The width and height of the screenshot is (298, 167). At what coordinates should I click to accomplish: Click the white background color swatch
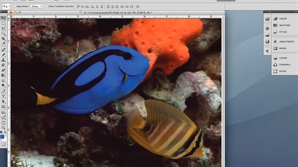[x=5, y=139]
